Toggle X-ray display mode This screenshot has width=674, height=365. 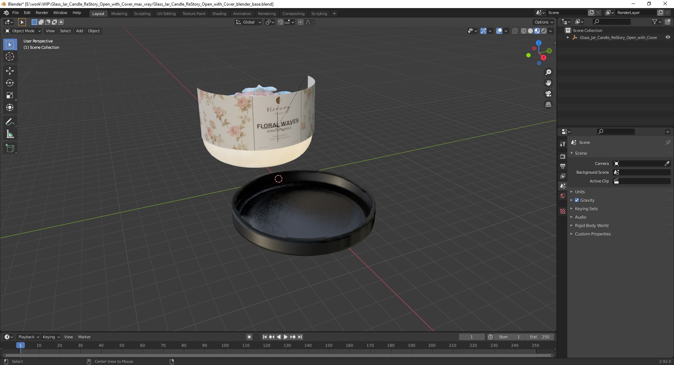click(515, 31)
